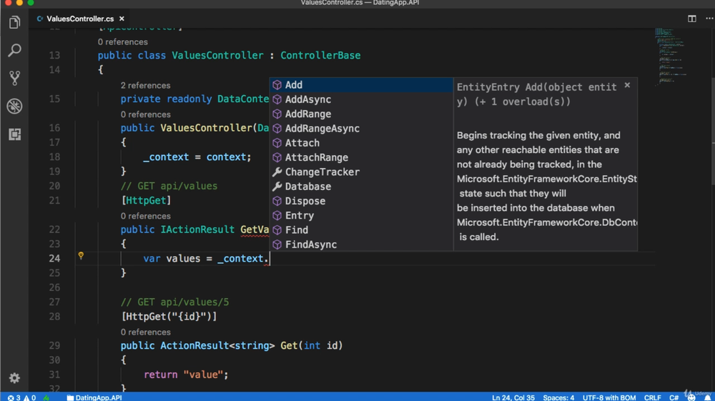Click the Split Editor icon
The image size is (715, 401).
[x=691, y=19]
